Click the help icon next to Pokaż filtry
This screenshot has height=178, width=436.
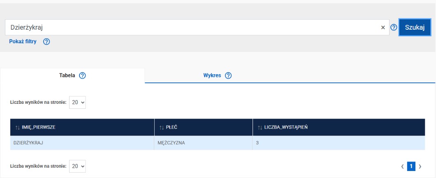(x=46, y=42)
